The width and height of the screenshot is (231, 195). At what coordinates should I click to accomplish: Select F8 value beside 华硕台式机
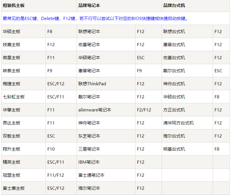pyautogui.click(x=217, y=97)
